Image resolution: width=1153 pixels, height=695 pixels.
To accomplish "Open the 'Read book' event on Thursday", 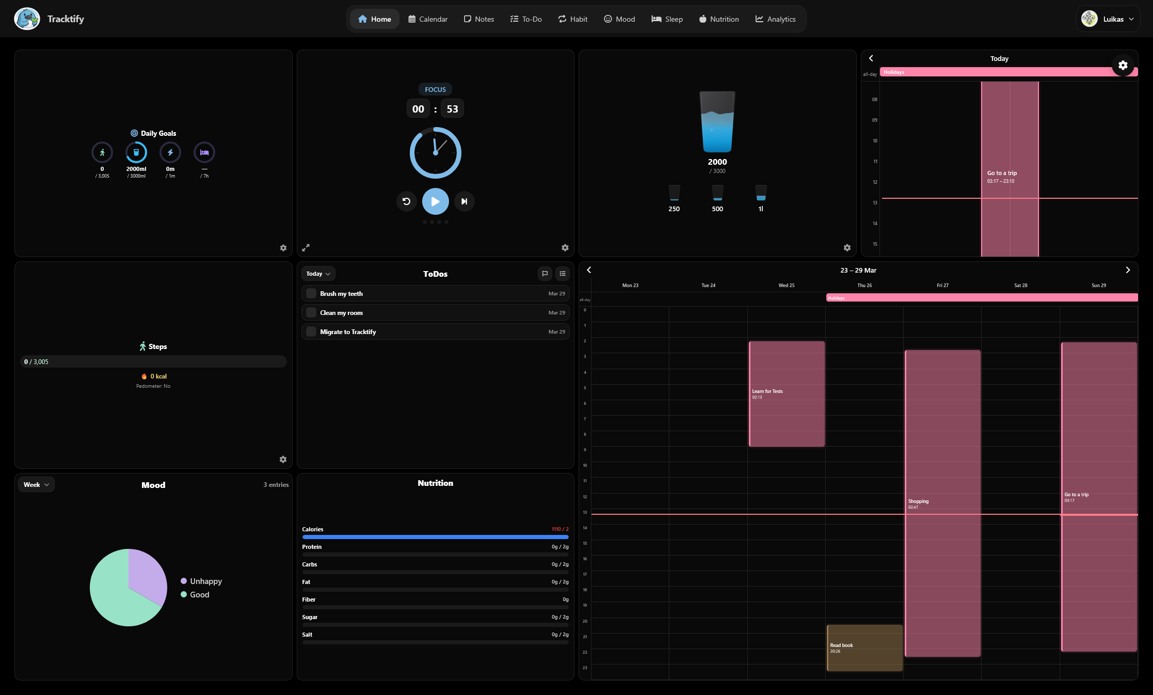I will (864, 648).
